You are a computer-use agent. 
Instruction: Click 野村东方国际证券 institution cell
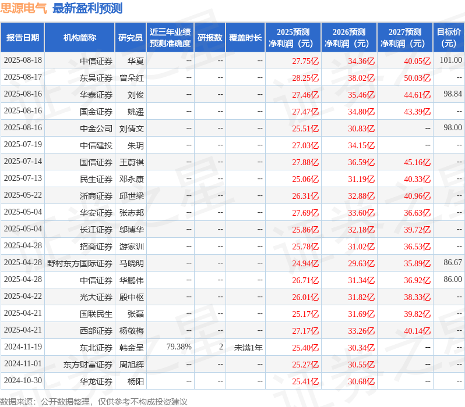(x=80, y=263)
